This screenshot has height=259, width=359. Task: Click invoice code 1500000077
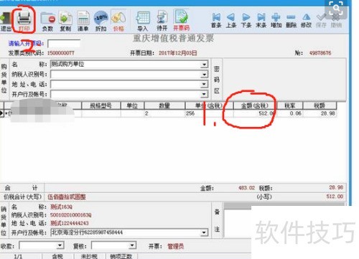[x=60, y=53]
